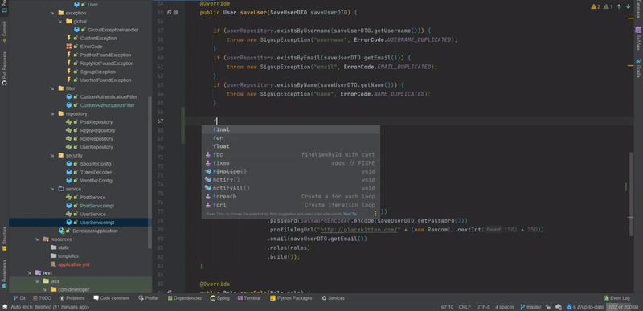The height and width of the screenshot is (311, 643).
Task: Collapse the resources folder
Action: [37, 239]
